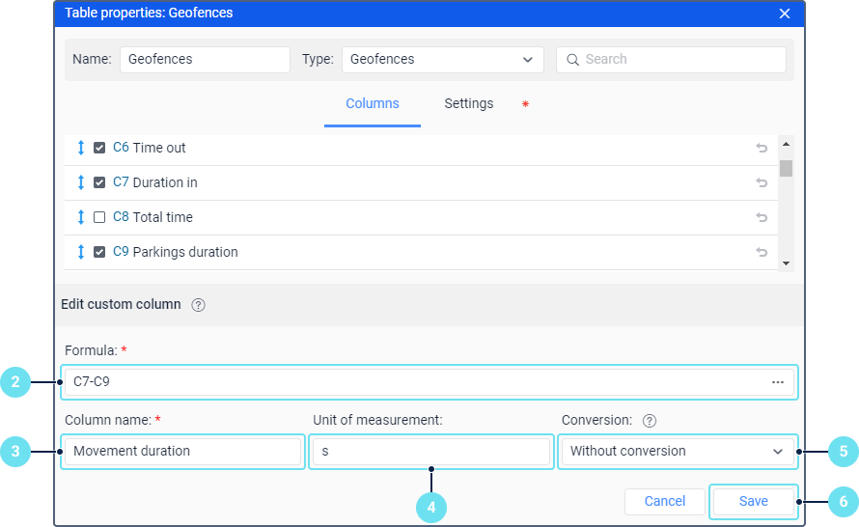This screenshot has height=527, width=859.
Task: Click the Cancel button
Action: pos(664,501)
